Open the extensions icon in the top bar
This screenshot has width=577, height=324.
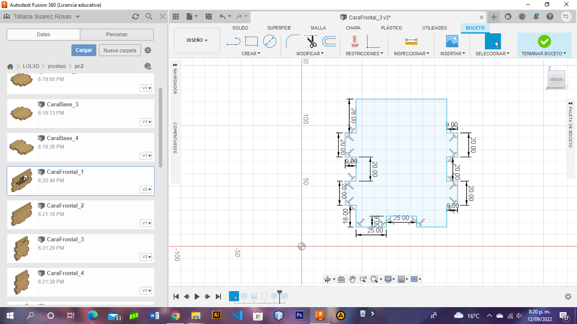click(508, 16)
